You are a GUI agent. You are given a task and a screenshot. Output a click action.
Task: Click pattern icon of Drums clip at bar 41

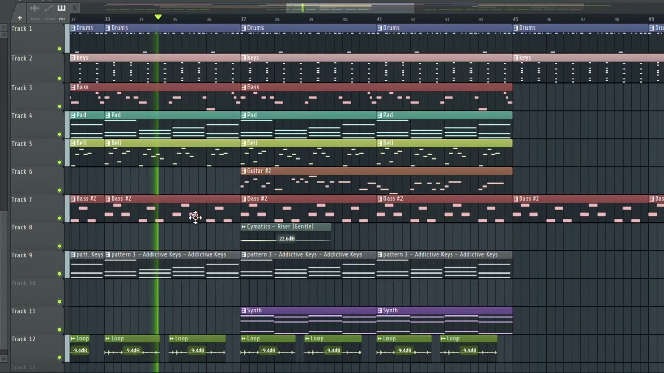(380, 28)
